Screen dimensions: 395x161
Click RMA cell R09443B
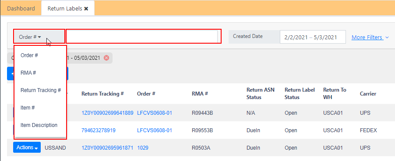click(x=203, y=113)
